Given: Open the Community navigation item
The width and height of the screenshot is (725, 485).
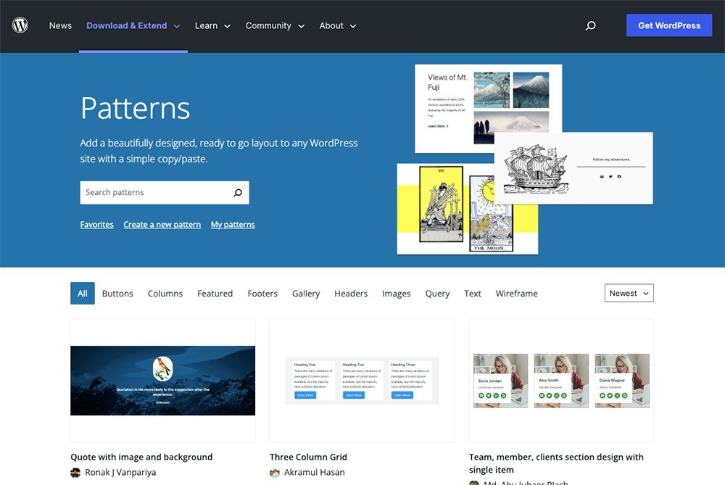Looking at the screenshot, I should pyautogui.click(x=268, y=26).
